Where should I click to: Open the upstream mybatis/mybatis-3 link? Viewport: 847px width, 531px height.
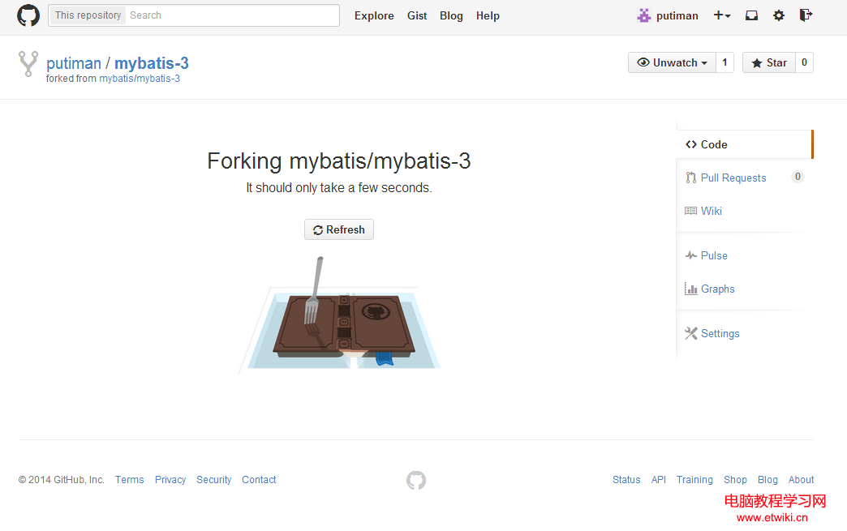[140, 79]
